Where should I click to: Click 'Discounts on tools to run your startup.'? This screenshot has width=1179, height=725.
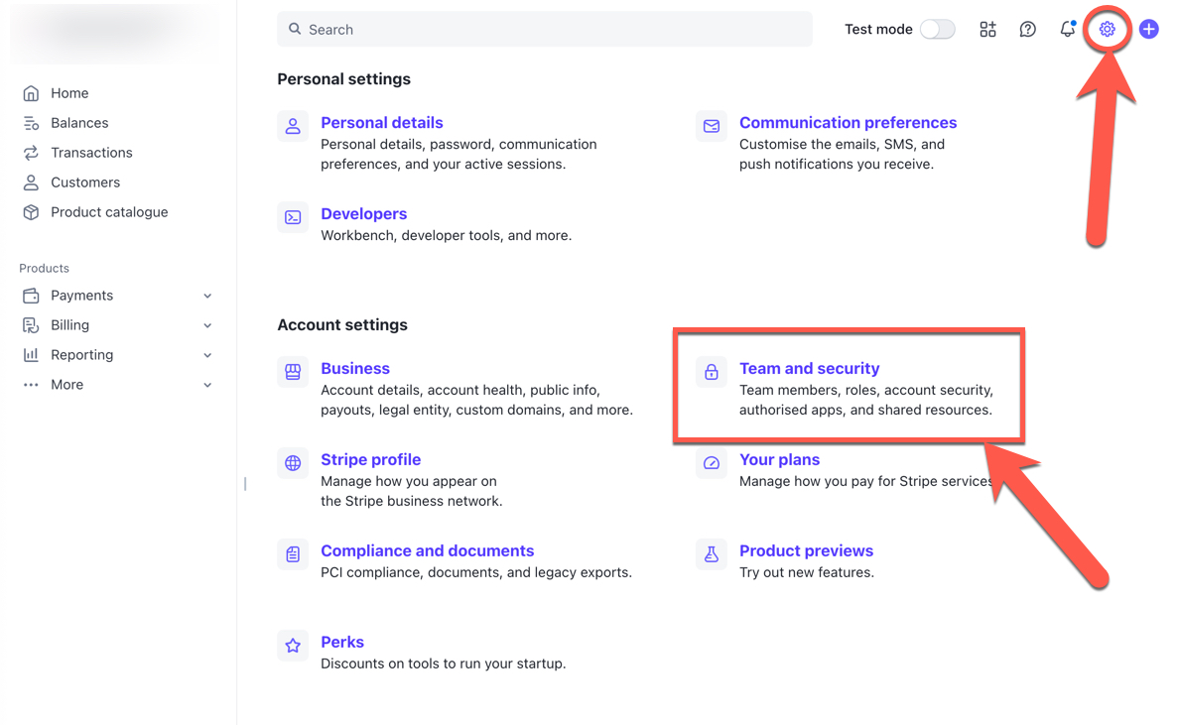444,665
